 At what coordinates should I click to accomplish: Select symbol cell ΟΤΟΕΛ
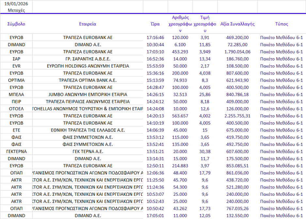[x=16, y=109]
